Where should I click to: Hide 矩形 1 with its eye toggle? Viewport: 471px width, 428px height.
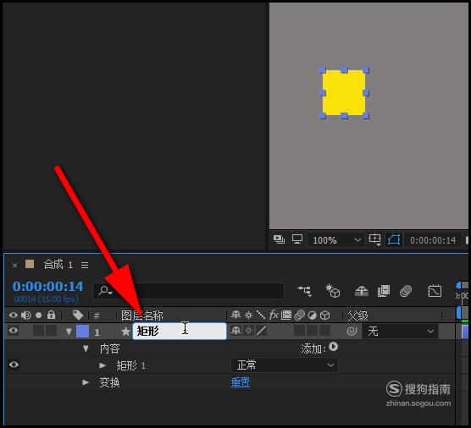(x=14, y=365)
